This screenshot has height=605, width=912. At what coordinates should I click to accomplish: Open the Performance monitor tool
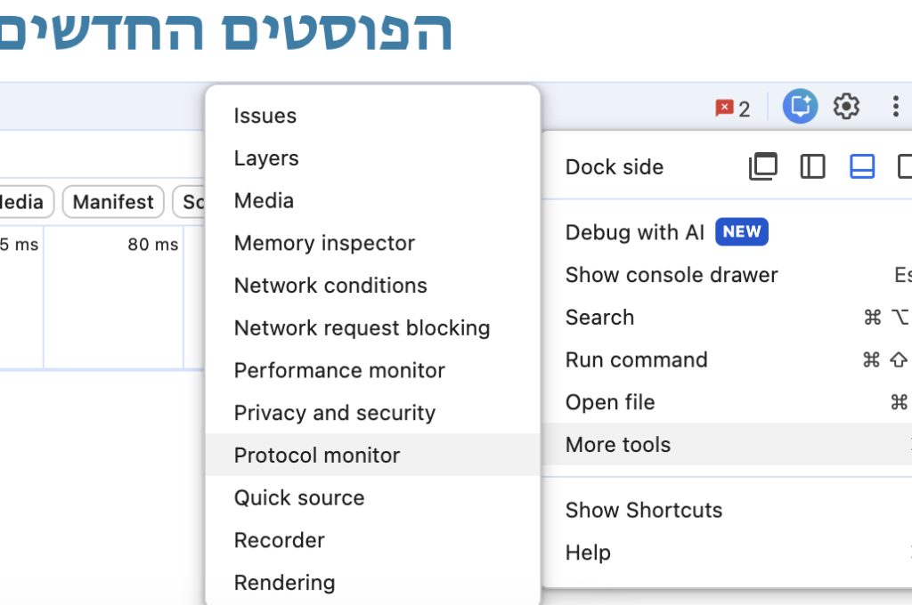point(339,370)
